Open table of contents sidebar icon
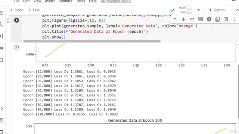Image resolution: width=239 pixels, height=134 pixels. (x=1, y=13)
